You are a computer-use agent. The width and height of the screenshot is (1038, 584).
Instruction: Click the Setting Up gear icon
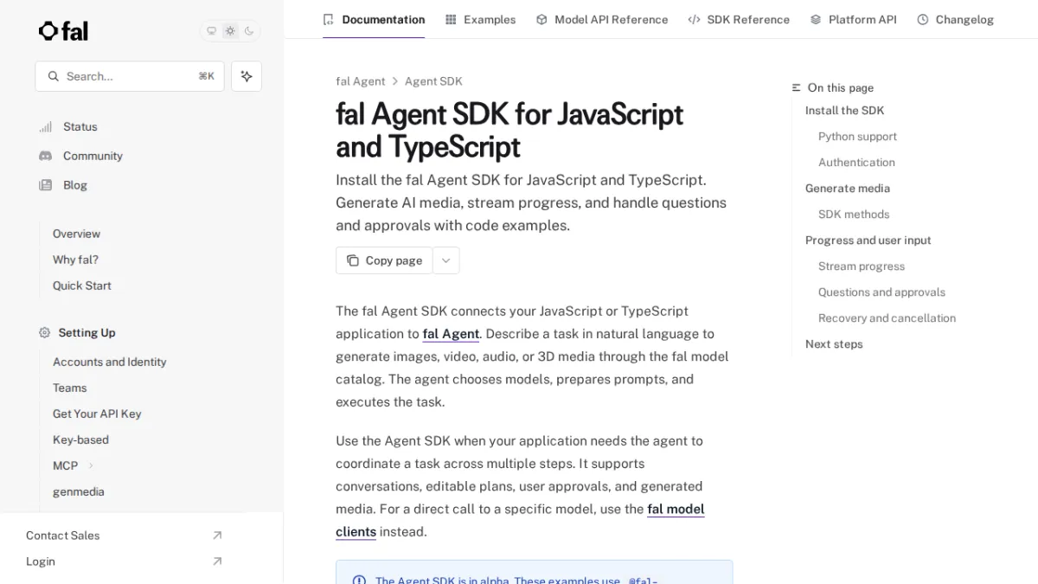tap(45, 332)
